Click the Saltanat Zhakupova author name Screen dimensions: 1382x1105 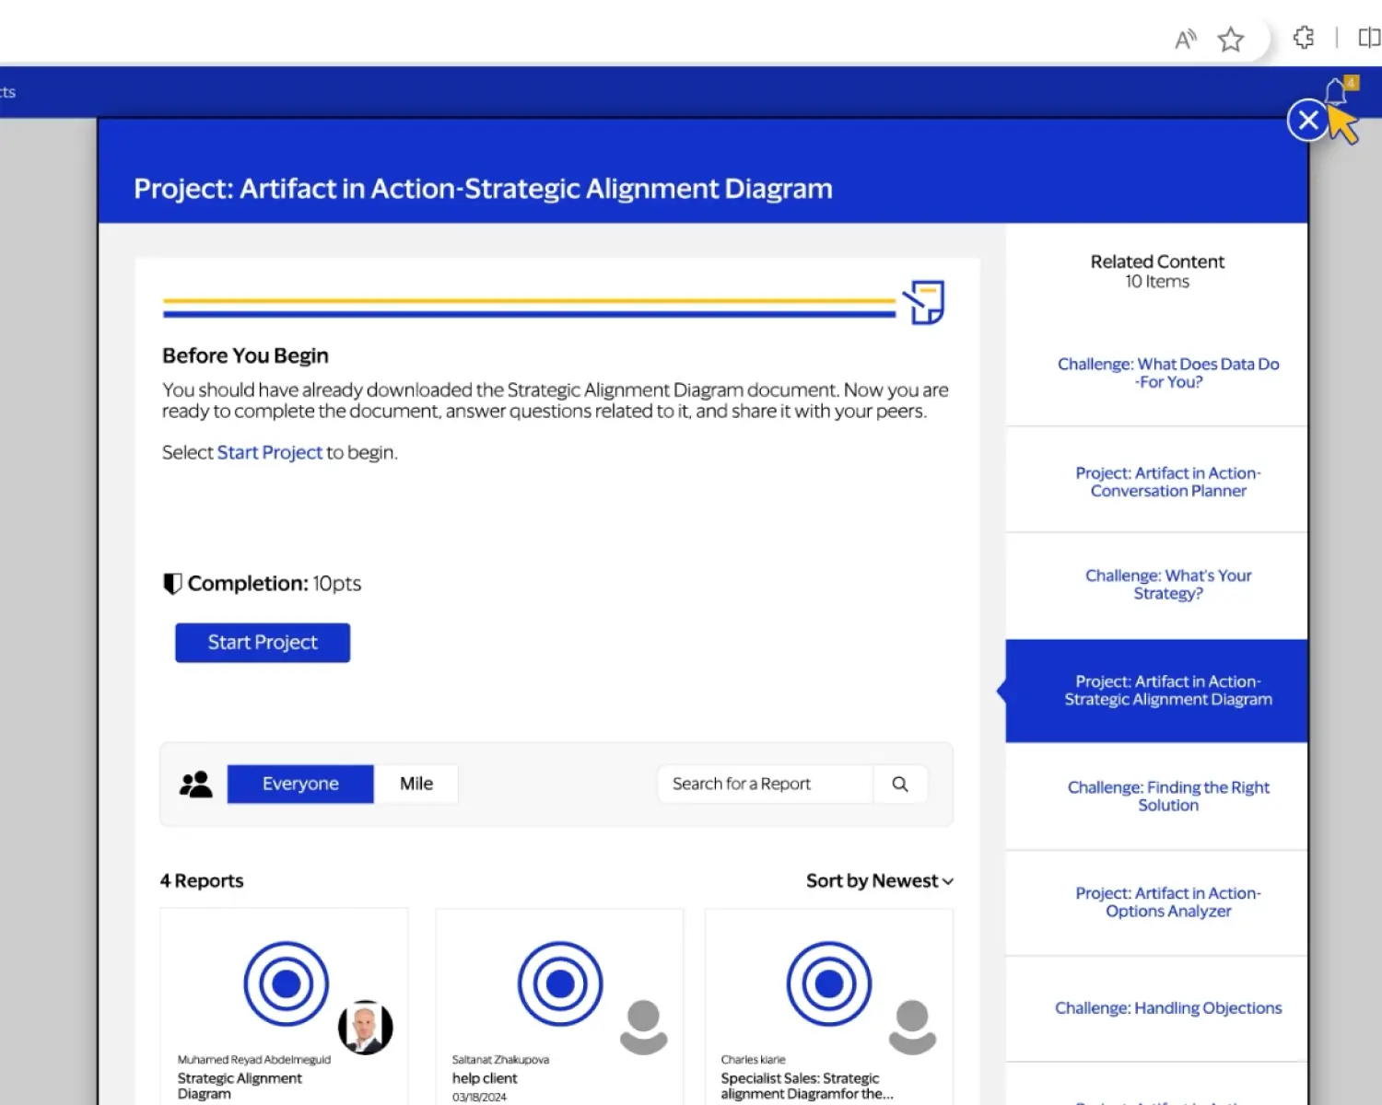[x=500, y=1060]
